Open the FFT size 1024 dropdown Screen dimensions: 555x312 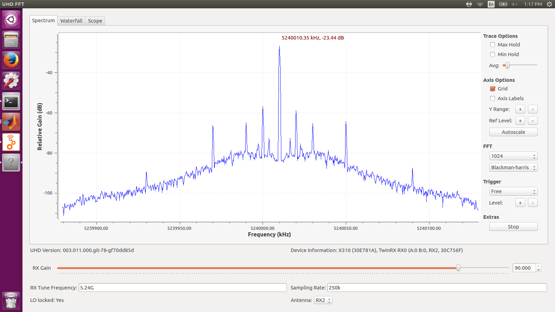click(513, 156)
